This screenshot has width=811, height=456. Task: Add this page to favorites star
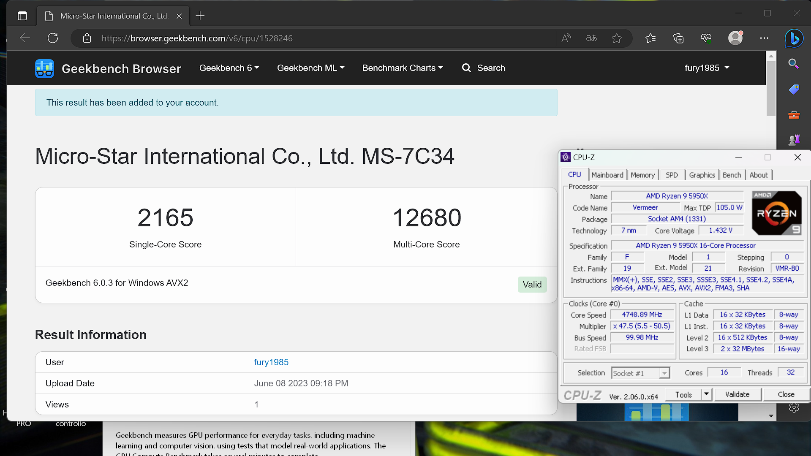(x=617, y=38)
